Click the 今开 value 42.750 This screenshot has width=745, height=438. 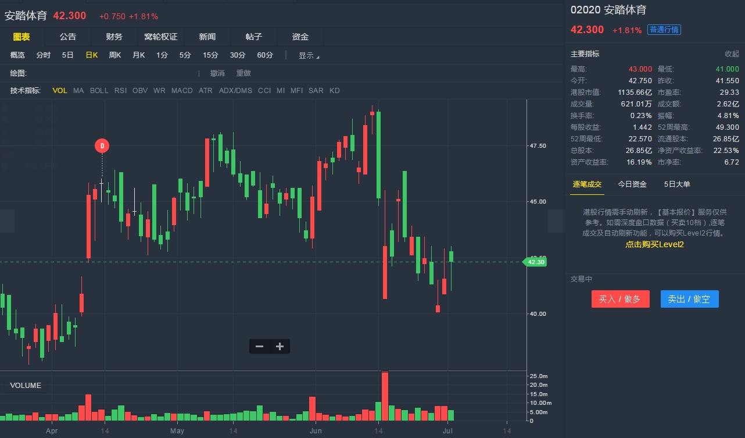[x=640, y=81]
